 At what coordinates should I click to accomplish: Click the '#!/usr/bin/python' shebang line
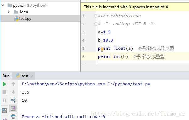[119, 16]
